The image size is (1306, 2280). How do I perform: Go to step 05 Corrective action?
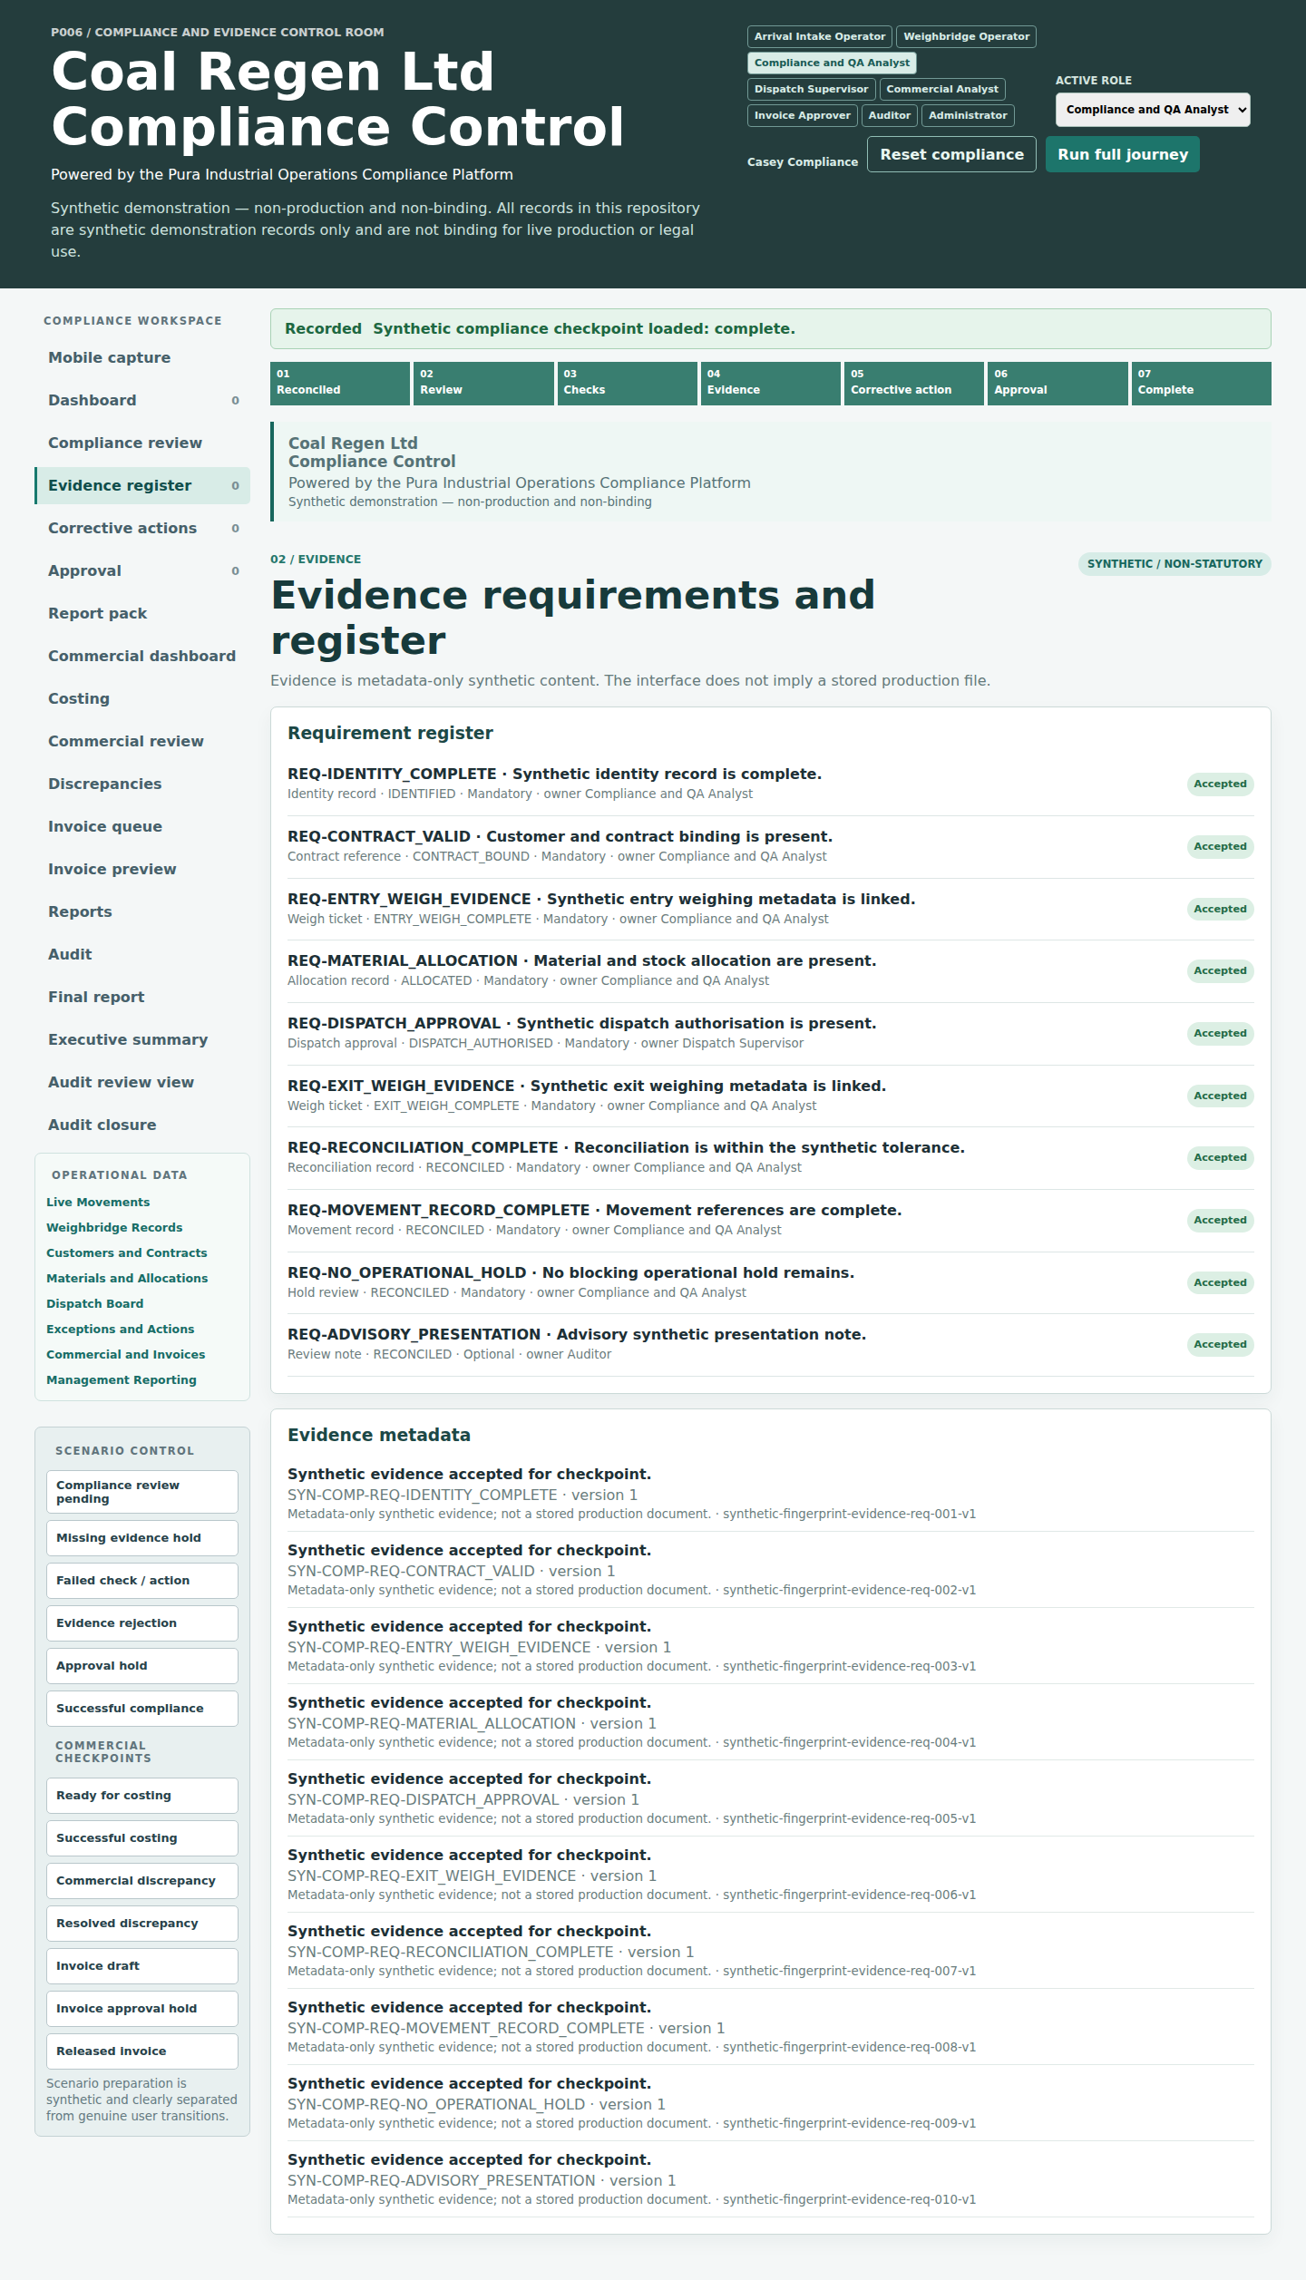click(x=914, y=383)
